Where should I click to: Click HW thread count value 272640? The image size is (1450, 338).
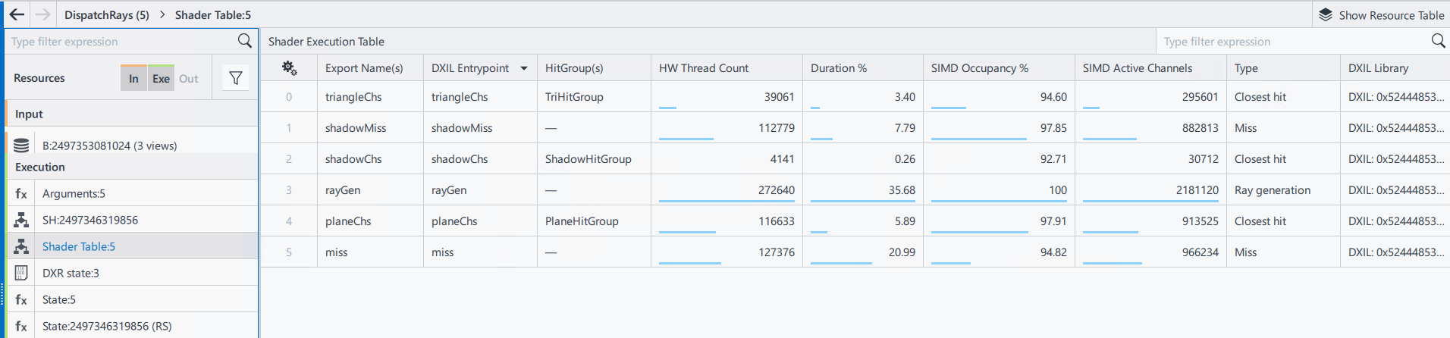point(777,190)
